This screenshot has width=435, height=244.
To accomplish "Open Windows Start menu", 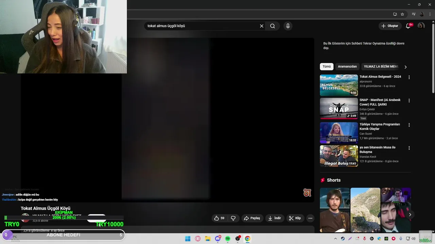I will 188,239.
